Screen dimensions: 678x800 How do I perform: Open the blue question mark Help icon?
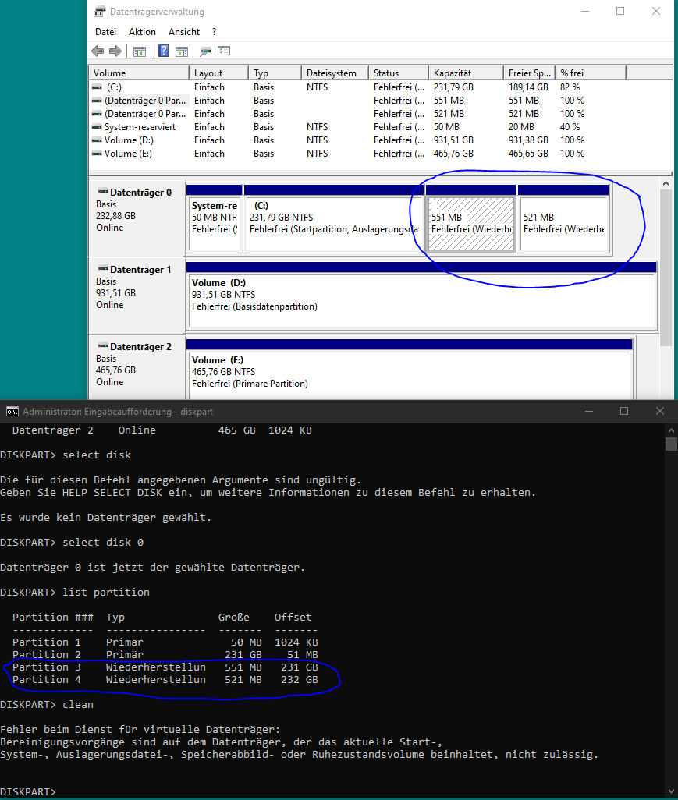(x=163, y=51)
